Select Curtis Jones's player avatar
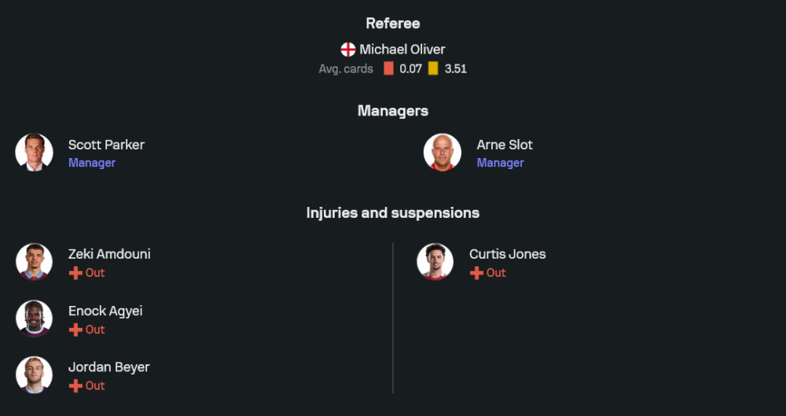 click(x=435, y=262)
